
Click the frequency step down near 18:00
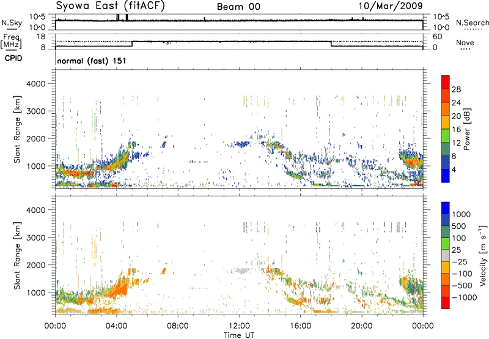click(x=331, y=43)
